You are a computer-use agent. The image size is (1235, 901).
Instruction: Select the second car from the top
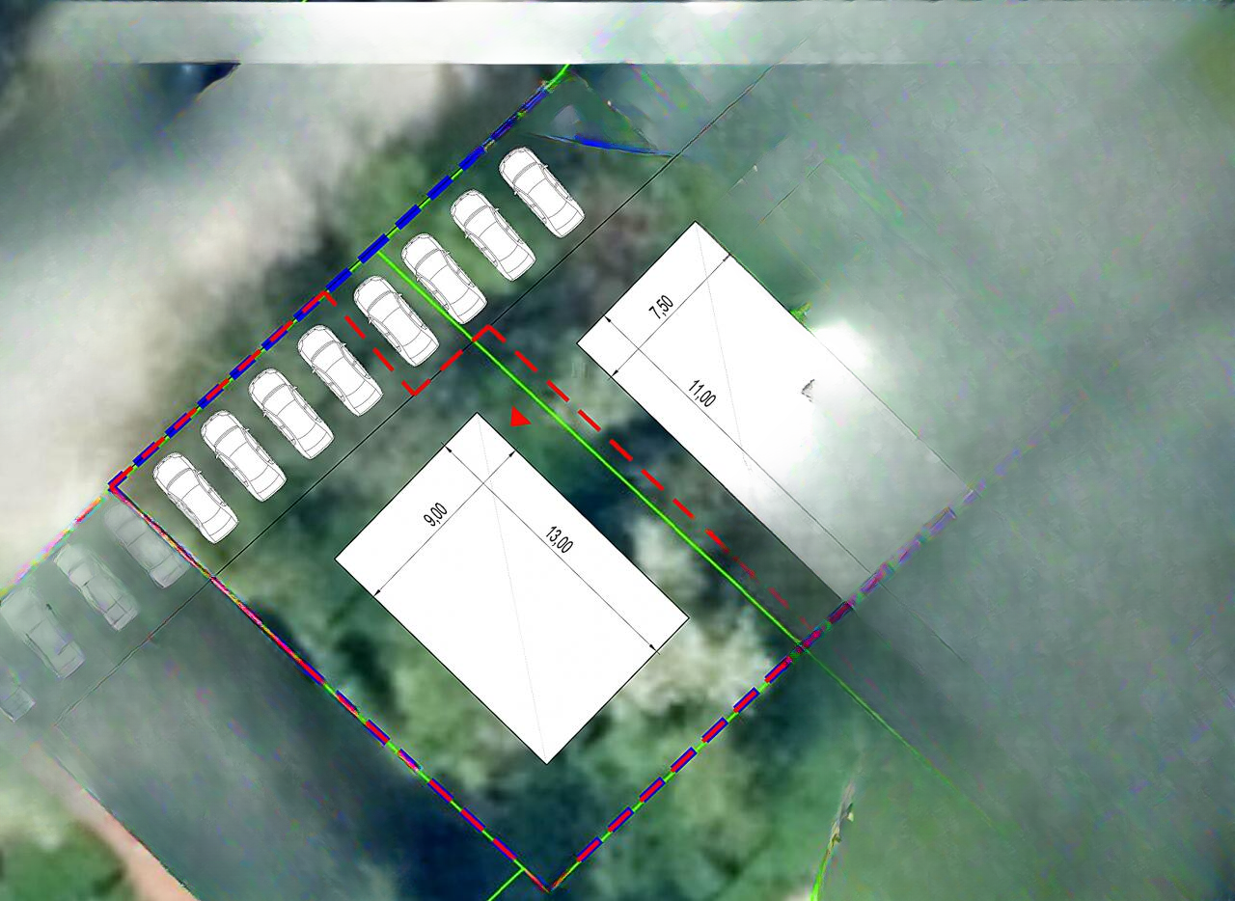(493, 234)
